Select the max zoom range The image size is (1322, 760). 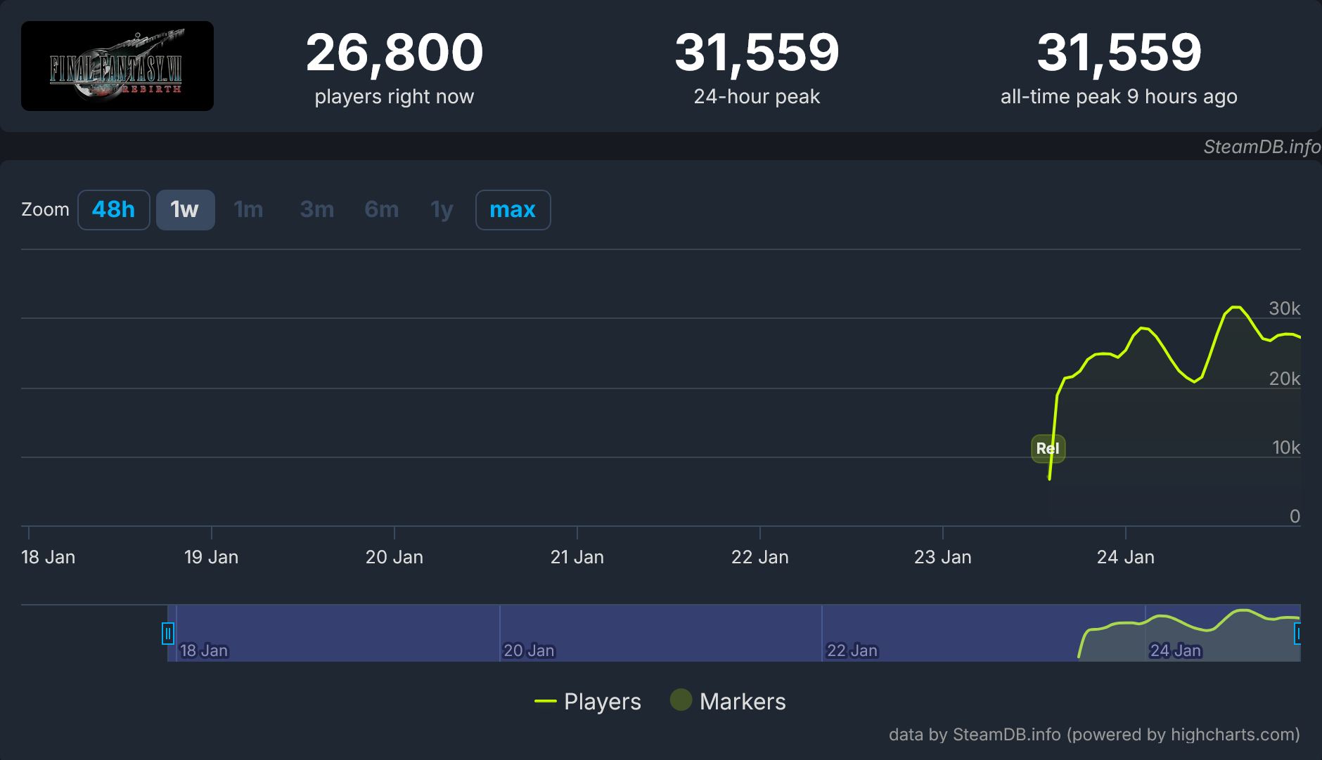coord(513,209)
